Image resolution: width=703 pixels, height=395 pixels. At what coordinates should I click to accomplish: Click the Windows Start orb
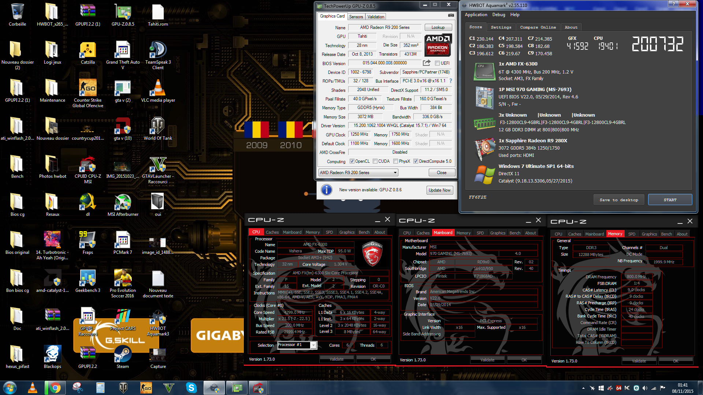tap(10, 388)
